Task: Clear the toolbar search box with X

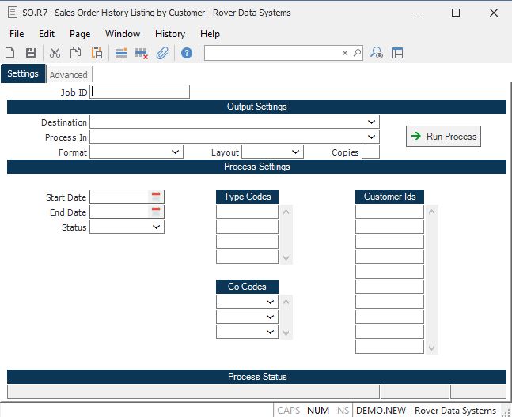Action: point(345,53)
